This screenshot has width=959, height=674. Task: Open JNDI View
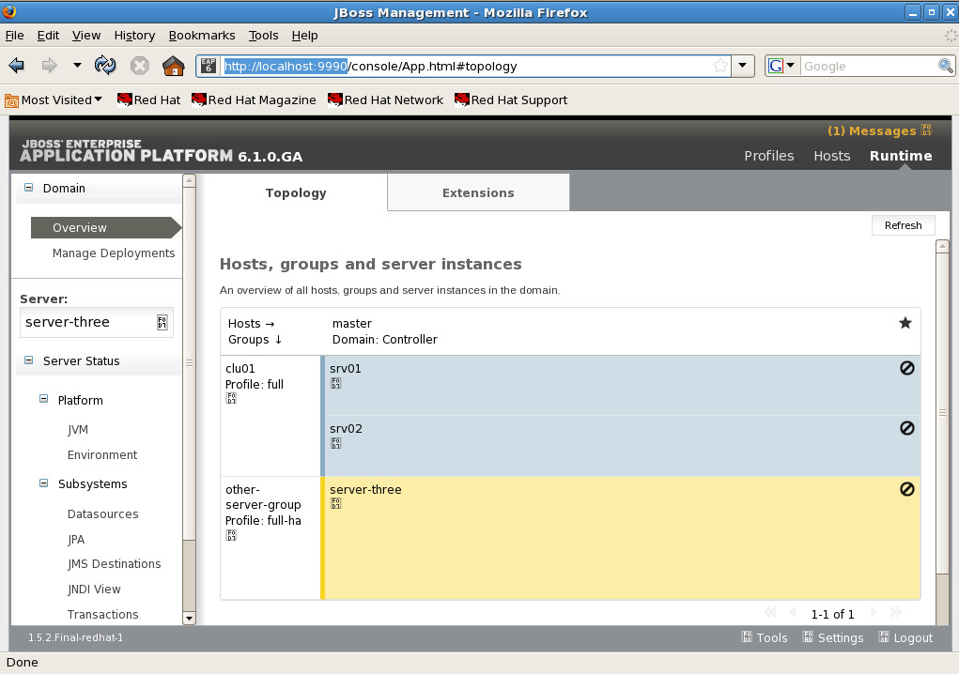pyautogui.click(x=94, y=590)
